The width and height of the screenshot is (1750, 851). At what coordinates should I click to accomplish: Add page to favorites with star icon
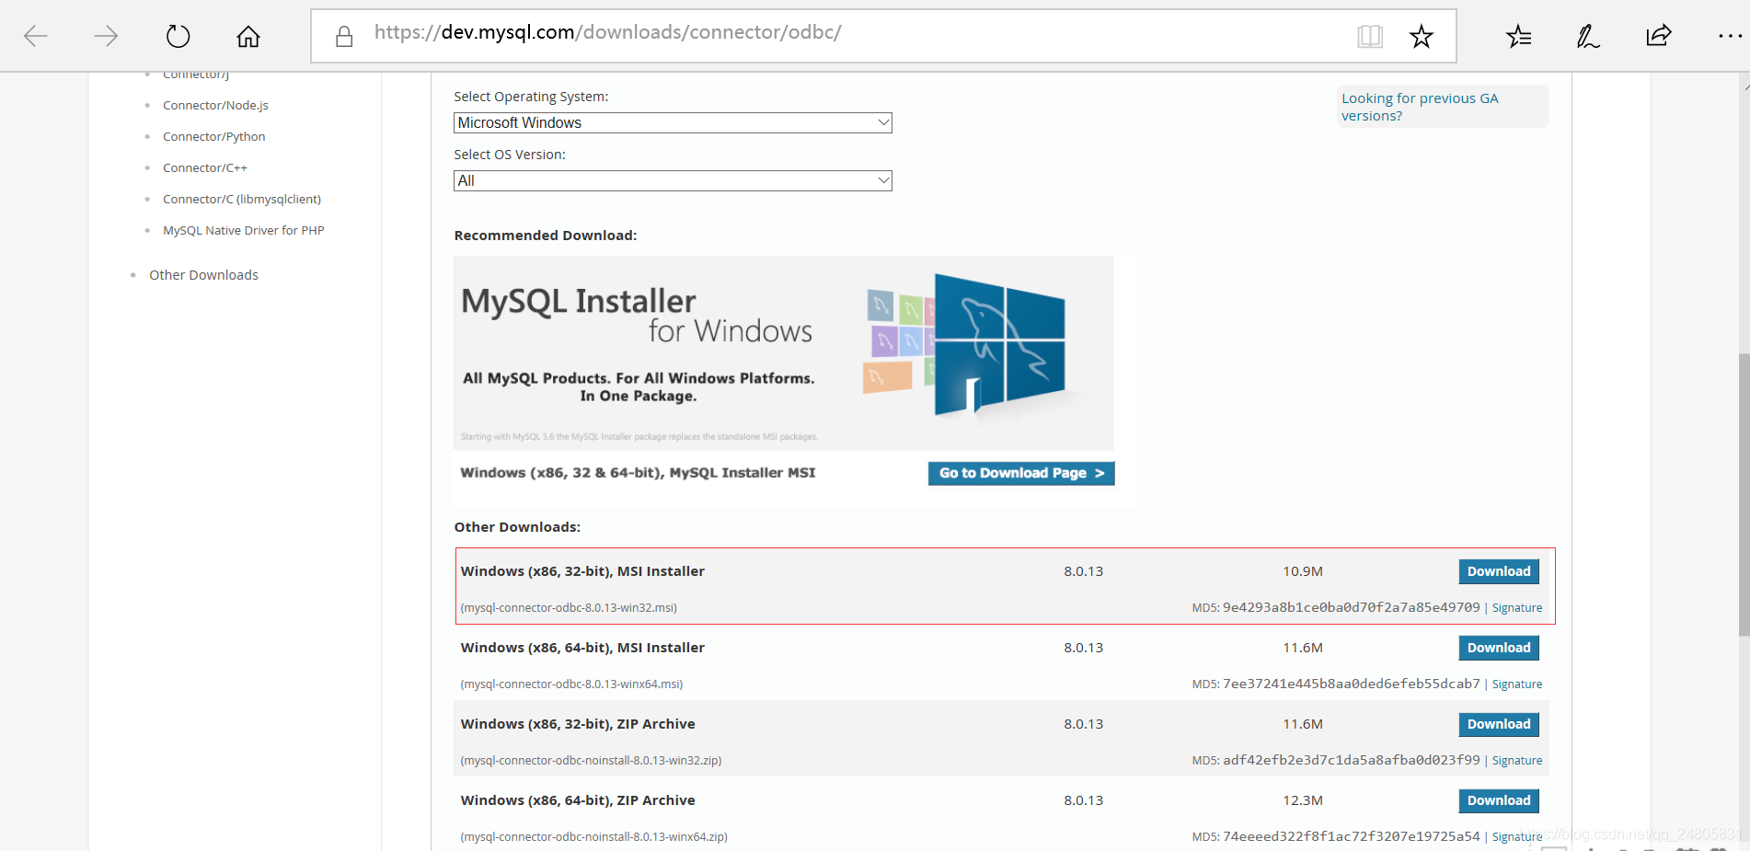(1422, 36)
